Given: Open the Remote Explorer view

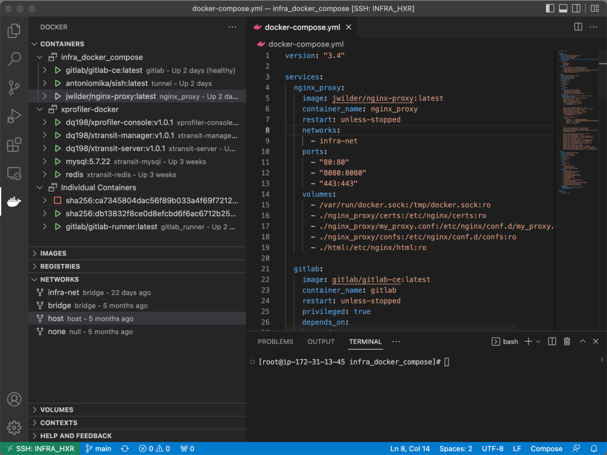Looking at the screenshot, I should coord(14,174).
